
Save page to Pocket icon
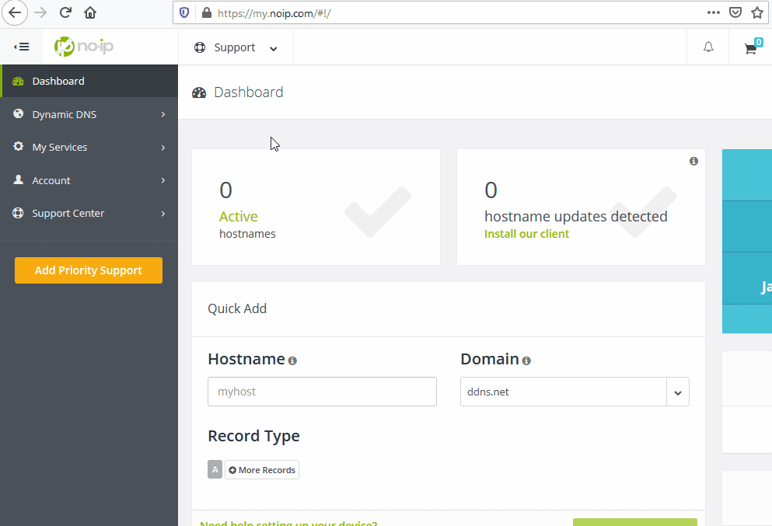pos(735,12)
